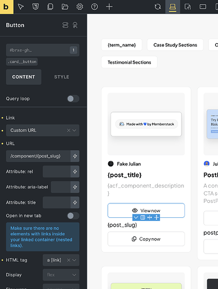
Task: Click dynamic data bolt for Attribute: rel
Action: point(75,172)
